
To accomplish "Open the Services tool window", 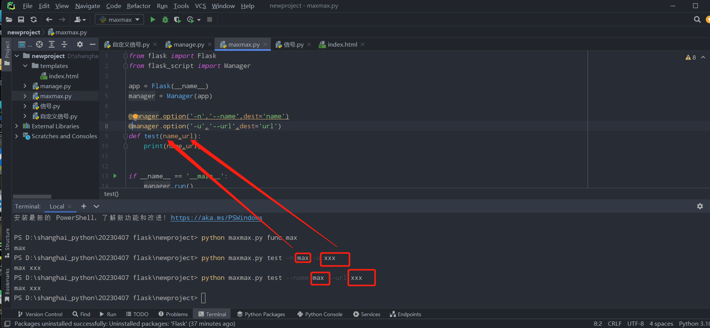I will click(366, 314).
